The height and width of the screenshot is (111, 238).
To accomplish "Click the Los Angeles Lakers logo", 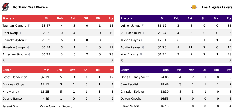I will [194, 7].
